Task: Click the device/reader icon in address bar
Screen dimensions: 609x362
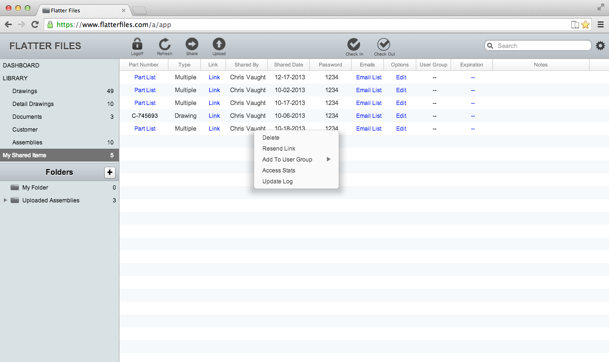Action: [x=575, y=25]
